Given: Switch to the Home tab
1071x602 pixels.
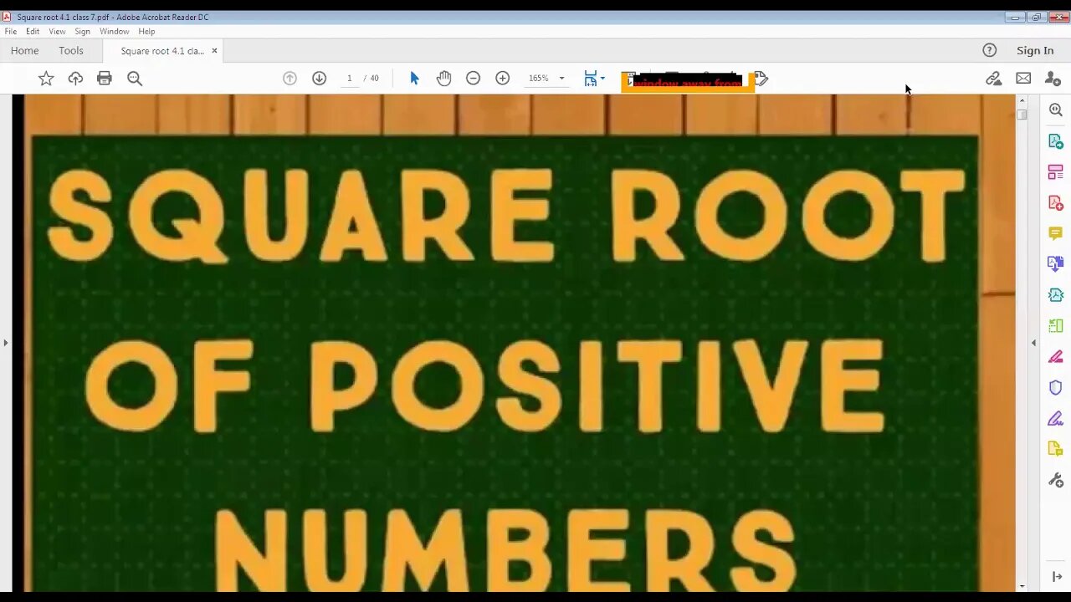Looking at the screenshot, I should (24, 50).
